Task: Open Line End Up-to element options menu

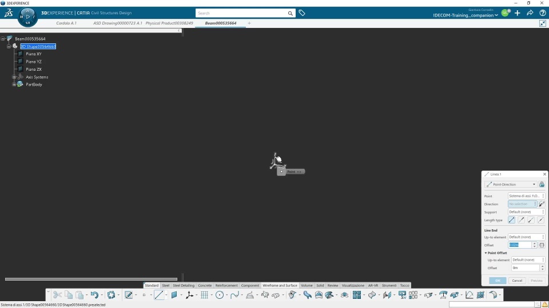Action: point(543,237)
